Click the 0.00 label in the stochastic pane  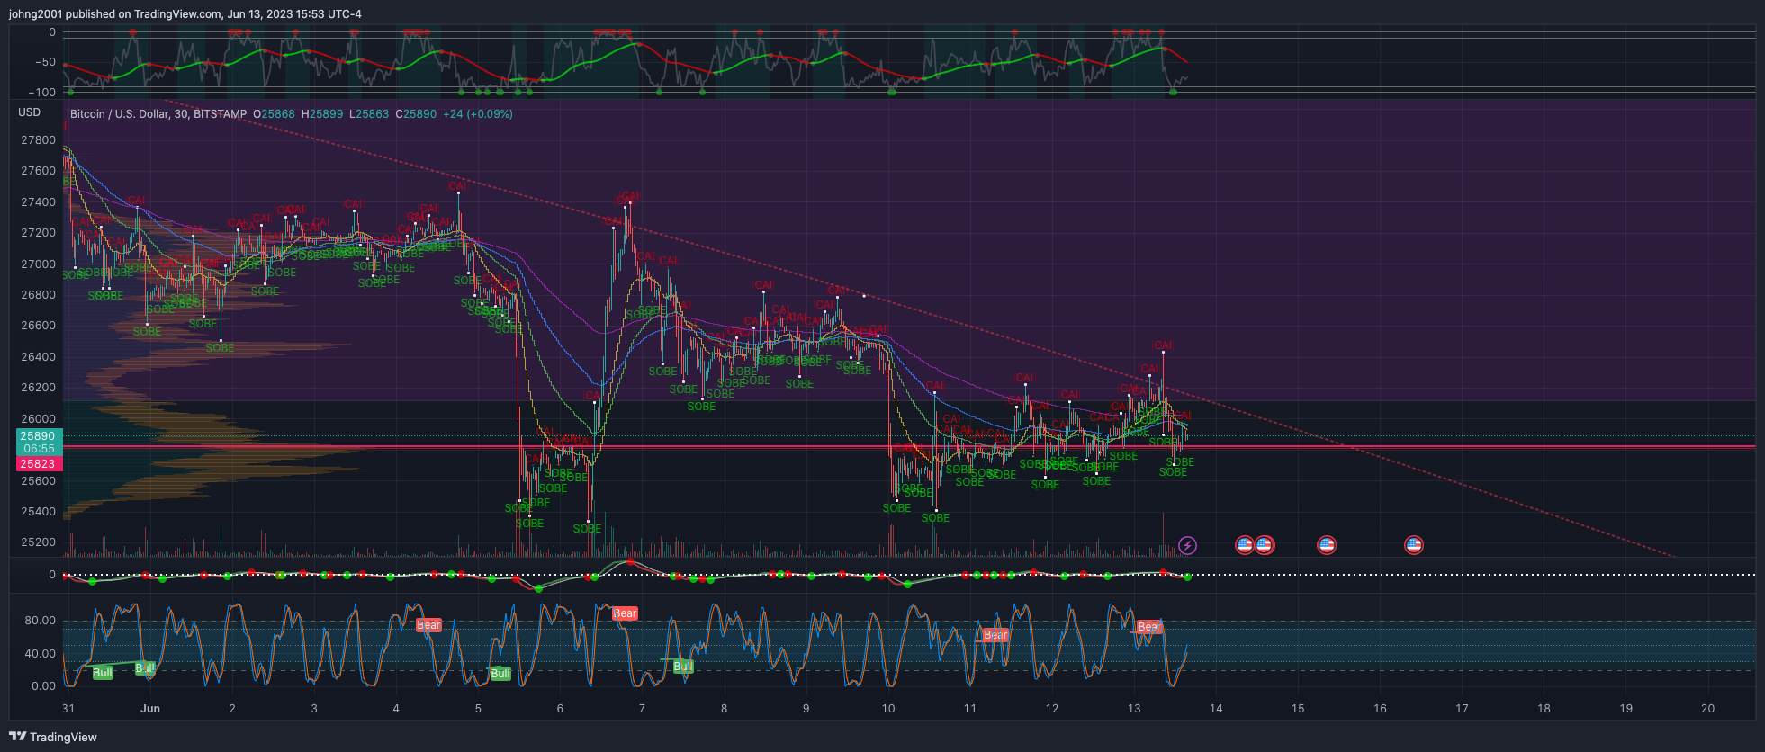point(43,685)
